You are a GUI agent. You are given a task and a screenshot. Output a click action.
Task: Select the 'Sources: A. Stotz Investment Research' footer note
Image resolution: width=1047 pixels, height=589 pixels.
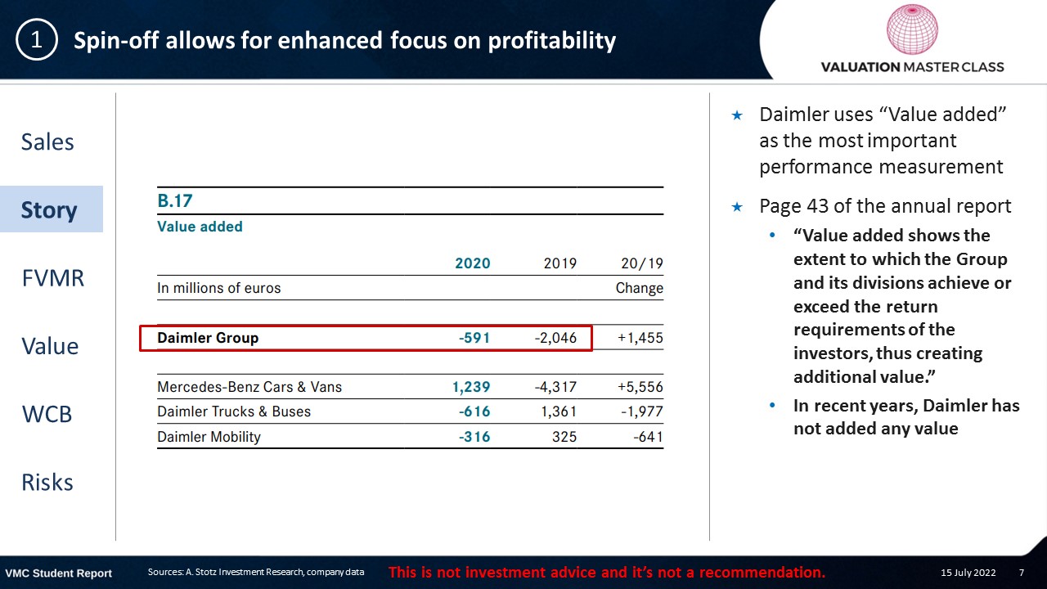point(256,572)
